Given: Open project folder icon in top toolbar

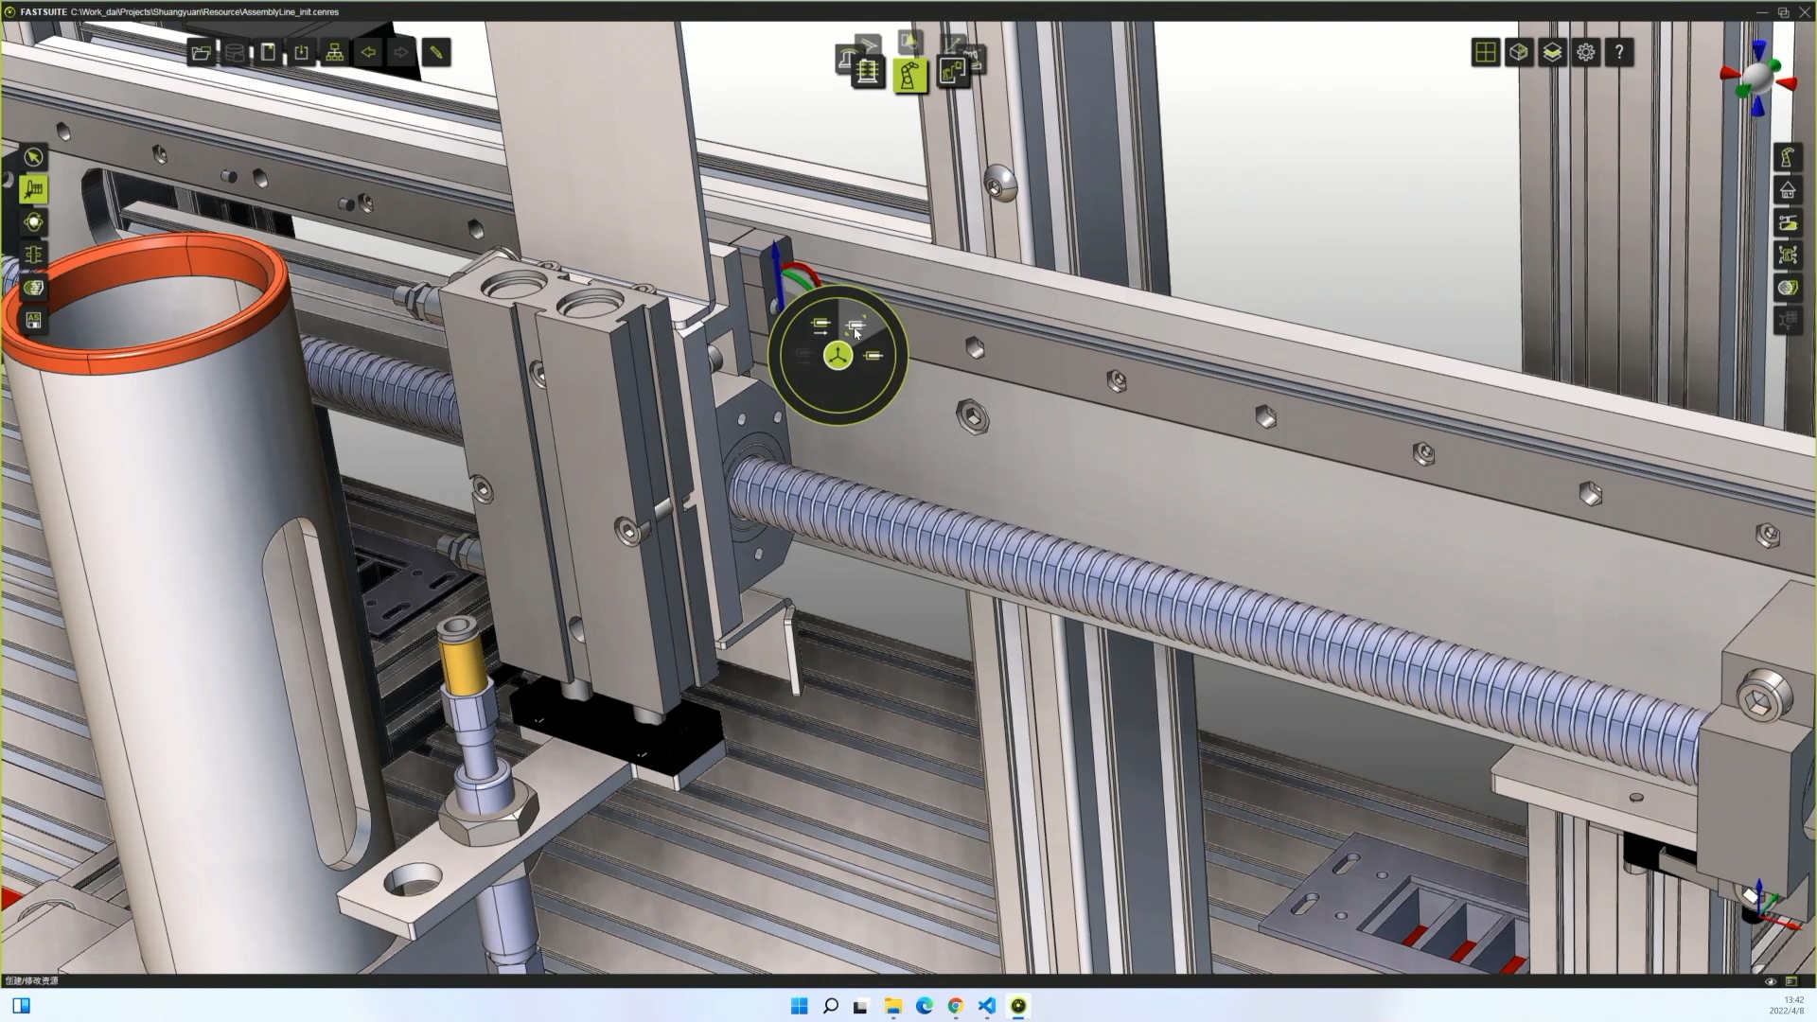Looking at the screenshot, I should pyautogui.click(x=201, y=53).
